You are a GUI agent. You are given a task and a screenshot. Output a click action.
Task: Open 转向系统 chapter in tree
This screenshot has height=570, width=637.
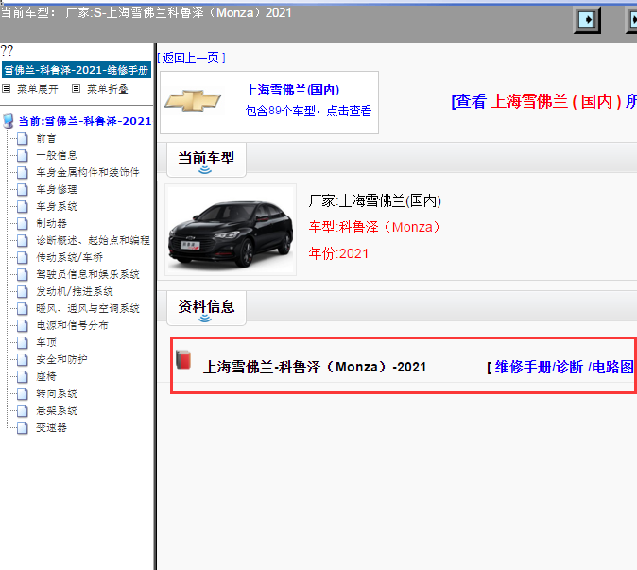(x=57, y=394)
